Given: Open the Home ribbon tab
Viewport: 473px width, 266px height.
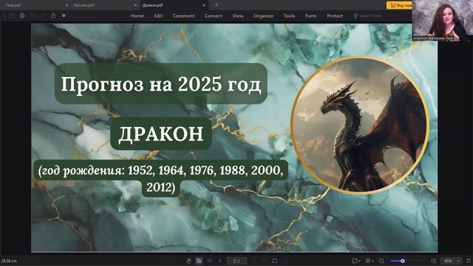Looking at the screenshot, I should [x=137, y=16].
